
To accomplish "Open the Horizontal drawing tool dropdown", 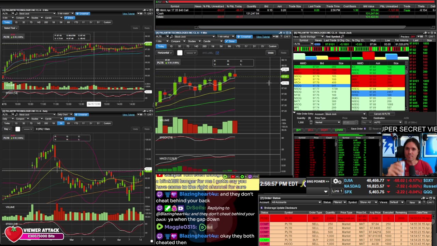I will (x=164, y=53).
